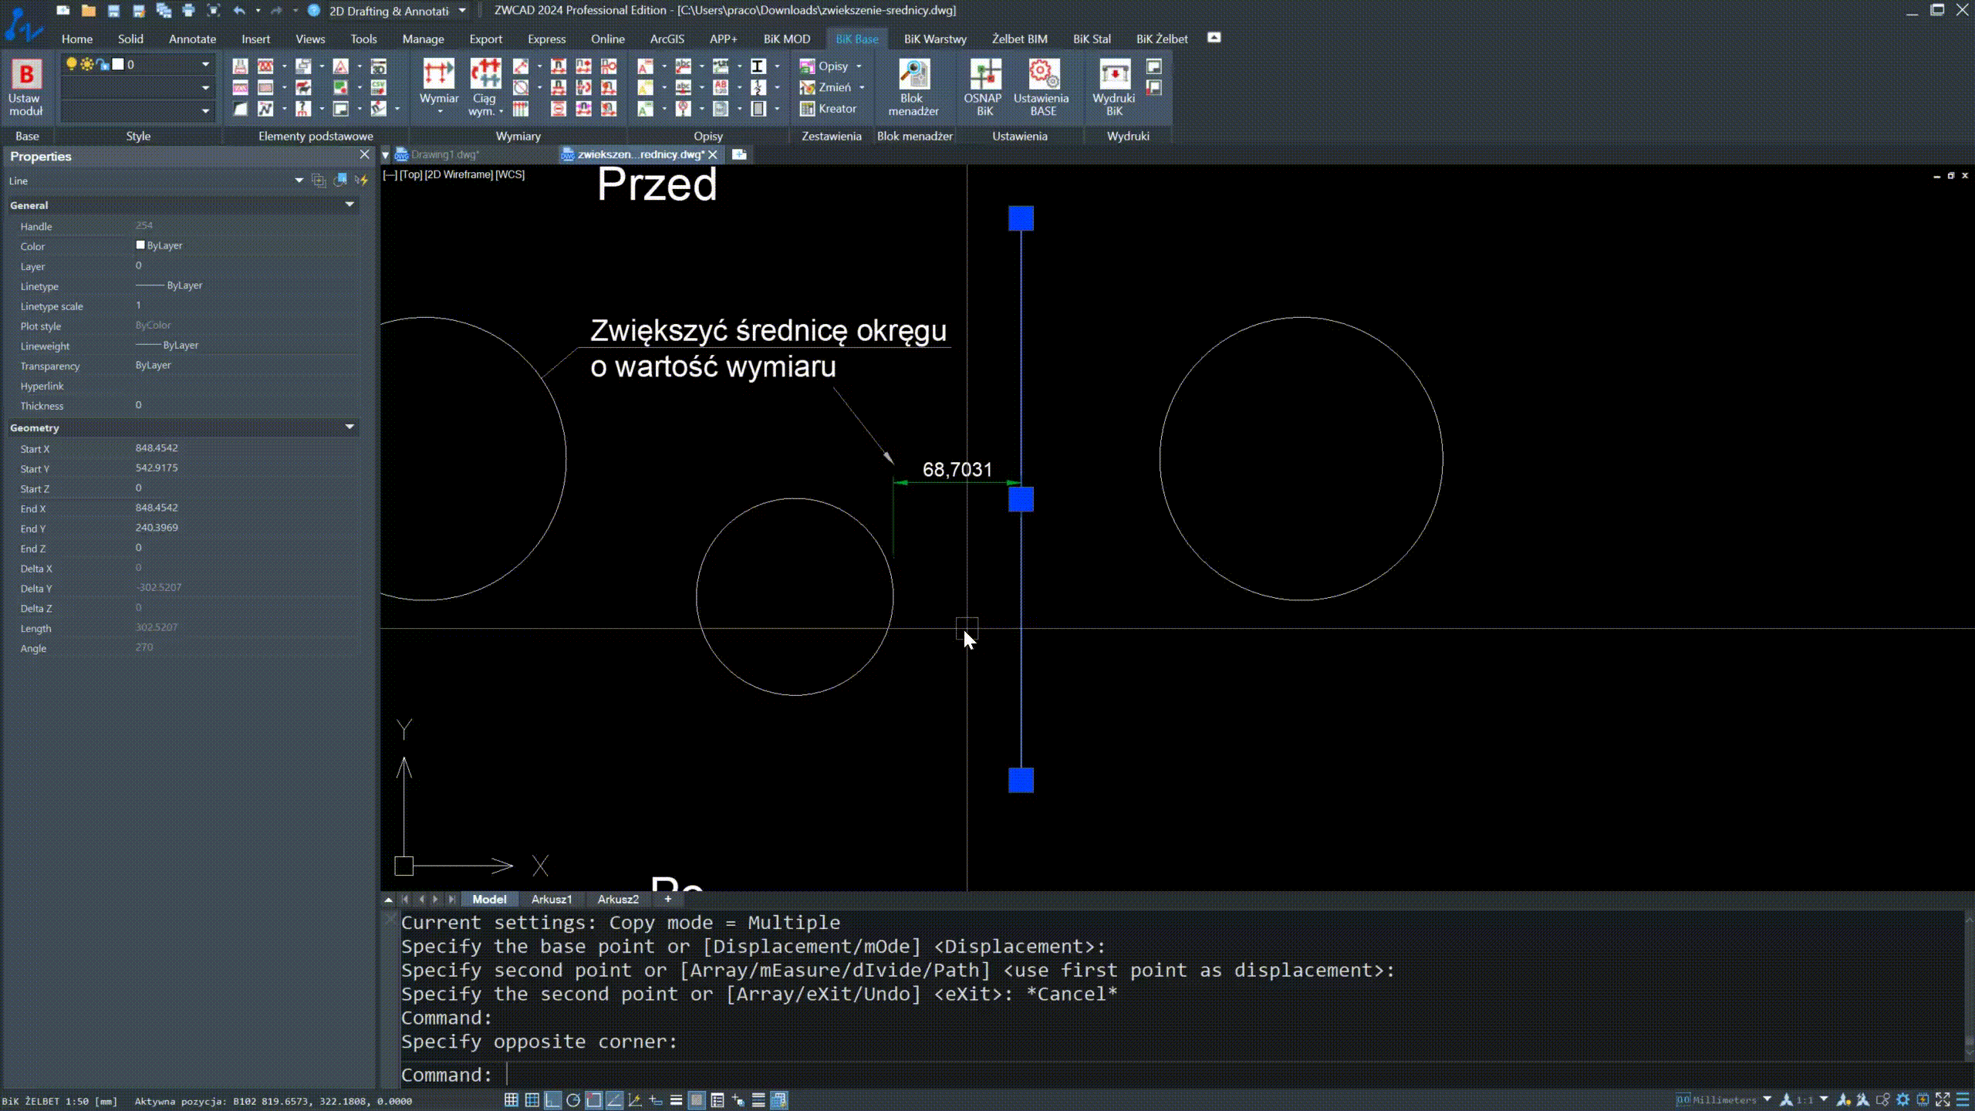The image size is (1975, 1111).
Task: Open the layer 0 dropdown in Style group
Action: 205,64
